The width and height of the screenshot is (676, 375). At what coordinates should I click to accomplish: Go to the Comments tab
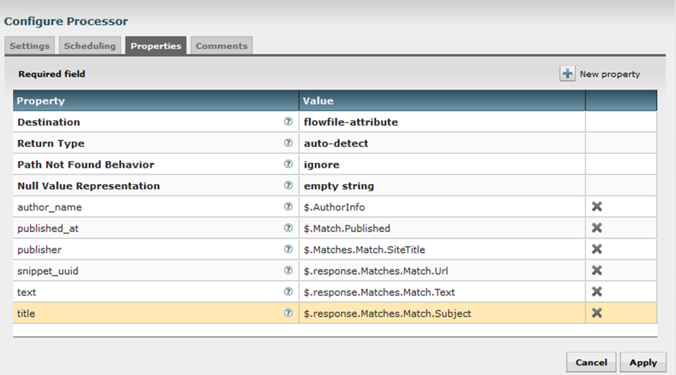pyautogui.click(x=221, y=46)
